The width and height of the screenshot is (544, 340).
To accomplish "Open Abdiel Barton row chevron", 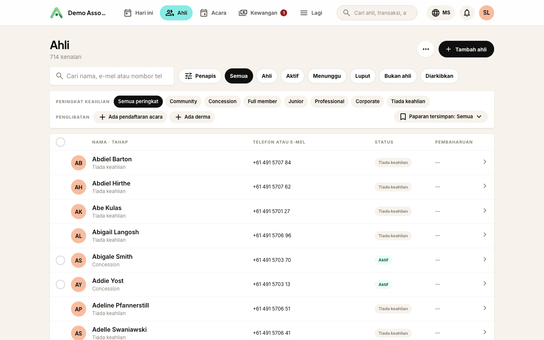I will (485, 162).
